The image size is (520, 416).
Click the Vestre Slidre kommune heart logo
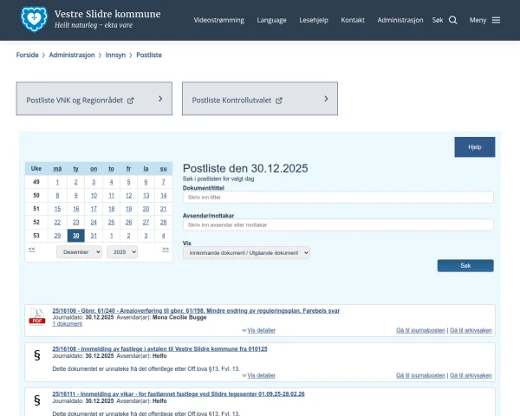click(33, 19)
